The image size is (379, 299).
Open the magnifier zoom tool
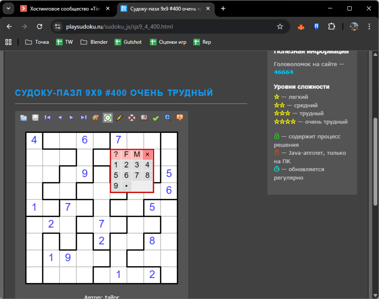pos(168,117)
